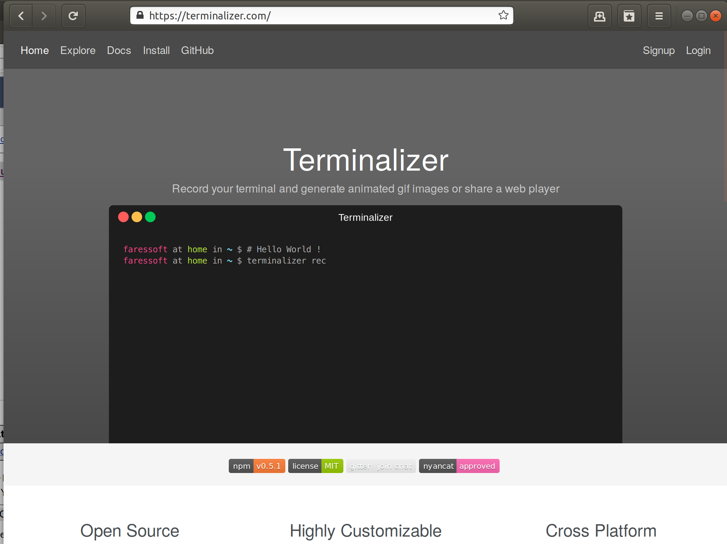Click the padlock security icon in address bar
The width and height of the screenshot is (727, 544).
point(140,16)
